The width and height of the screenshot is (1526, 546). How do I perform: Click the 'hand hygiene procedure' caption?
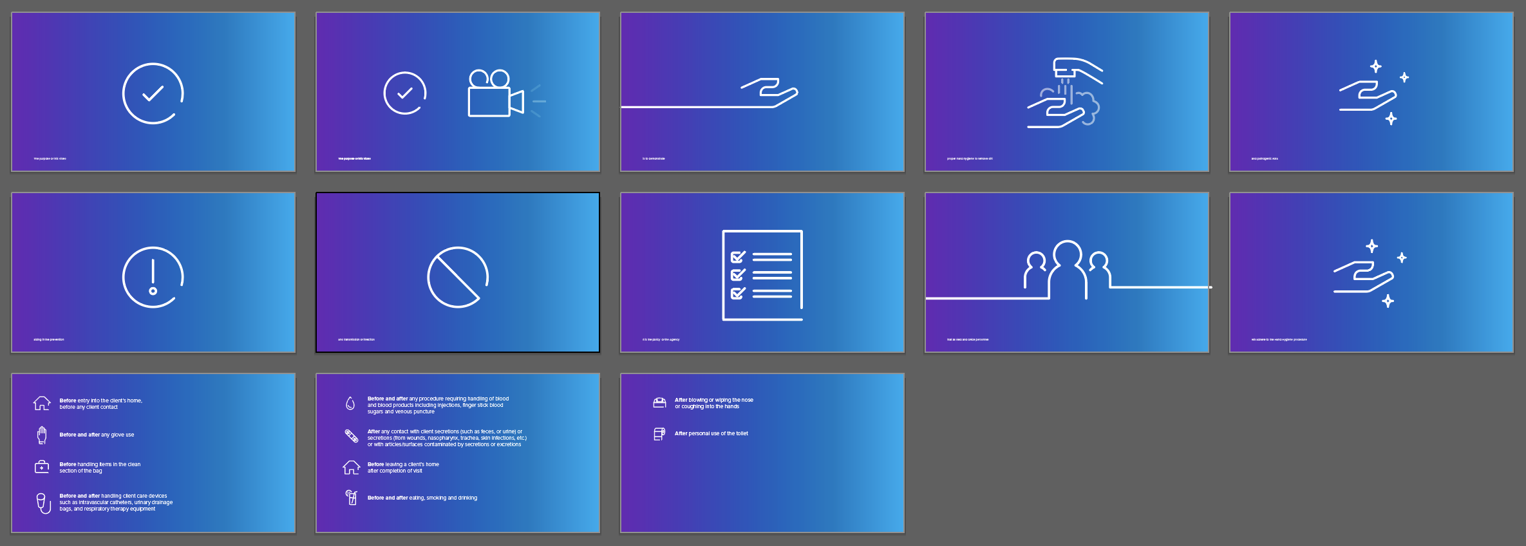1279,339
